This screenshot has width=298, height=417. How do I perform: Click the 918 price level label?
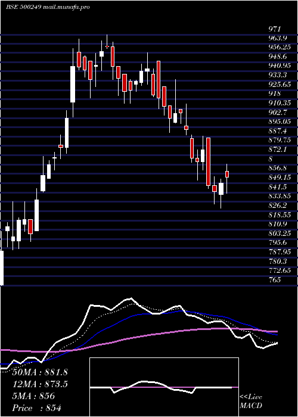(x=274, y=94)
